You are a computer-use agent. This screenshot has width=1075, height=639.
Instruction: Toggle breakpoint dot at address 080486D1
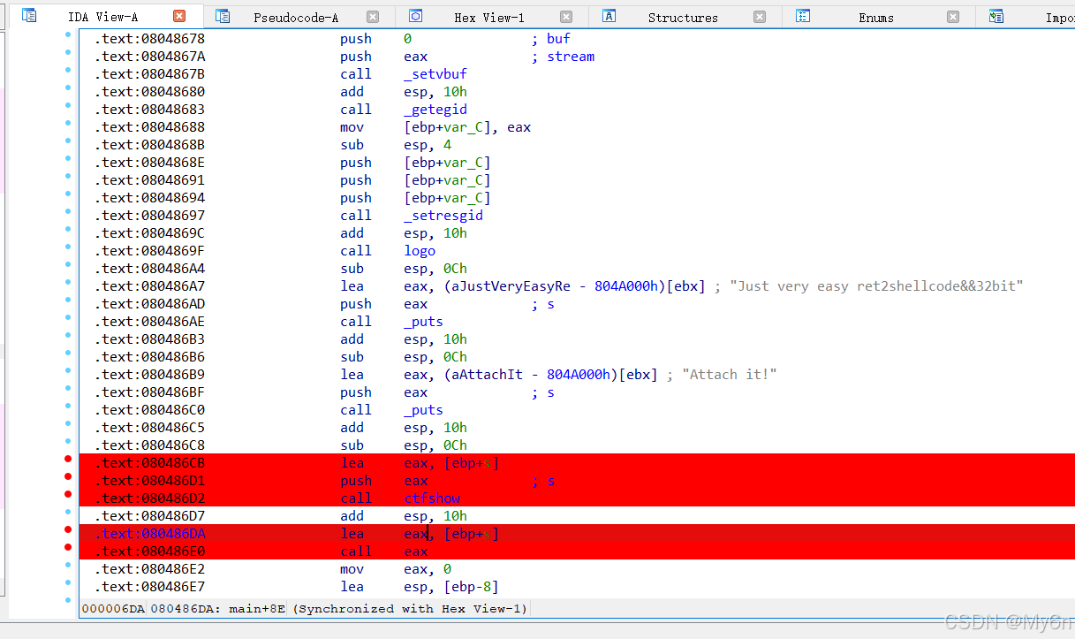pyautogui.click(x=68, y=477)
